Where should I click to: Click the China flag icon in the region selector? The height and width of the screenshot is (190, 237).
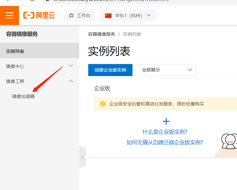108,16
